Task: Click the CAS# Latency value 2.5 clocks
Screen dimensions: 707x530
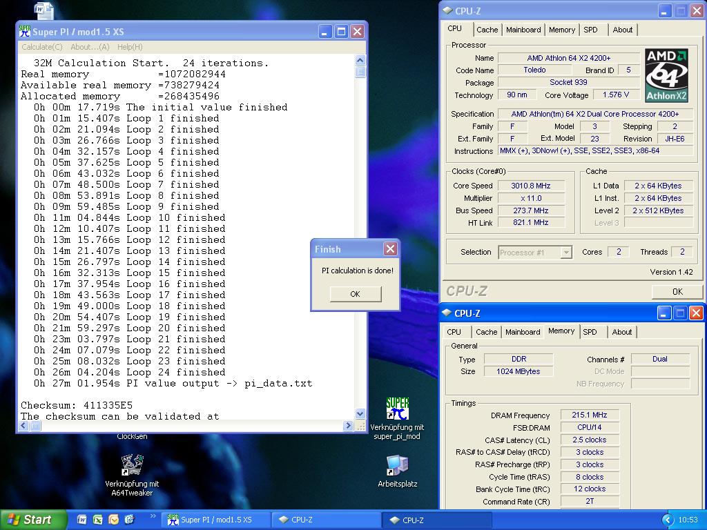Action: click(590, 440)
